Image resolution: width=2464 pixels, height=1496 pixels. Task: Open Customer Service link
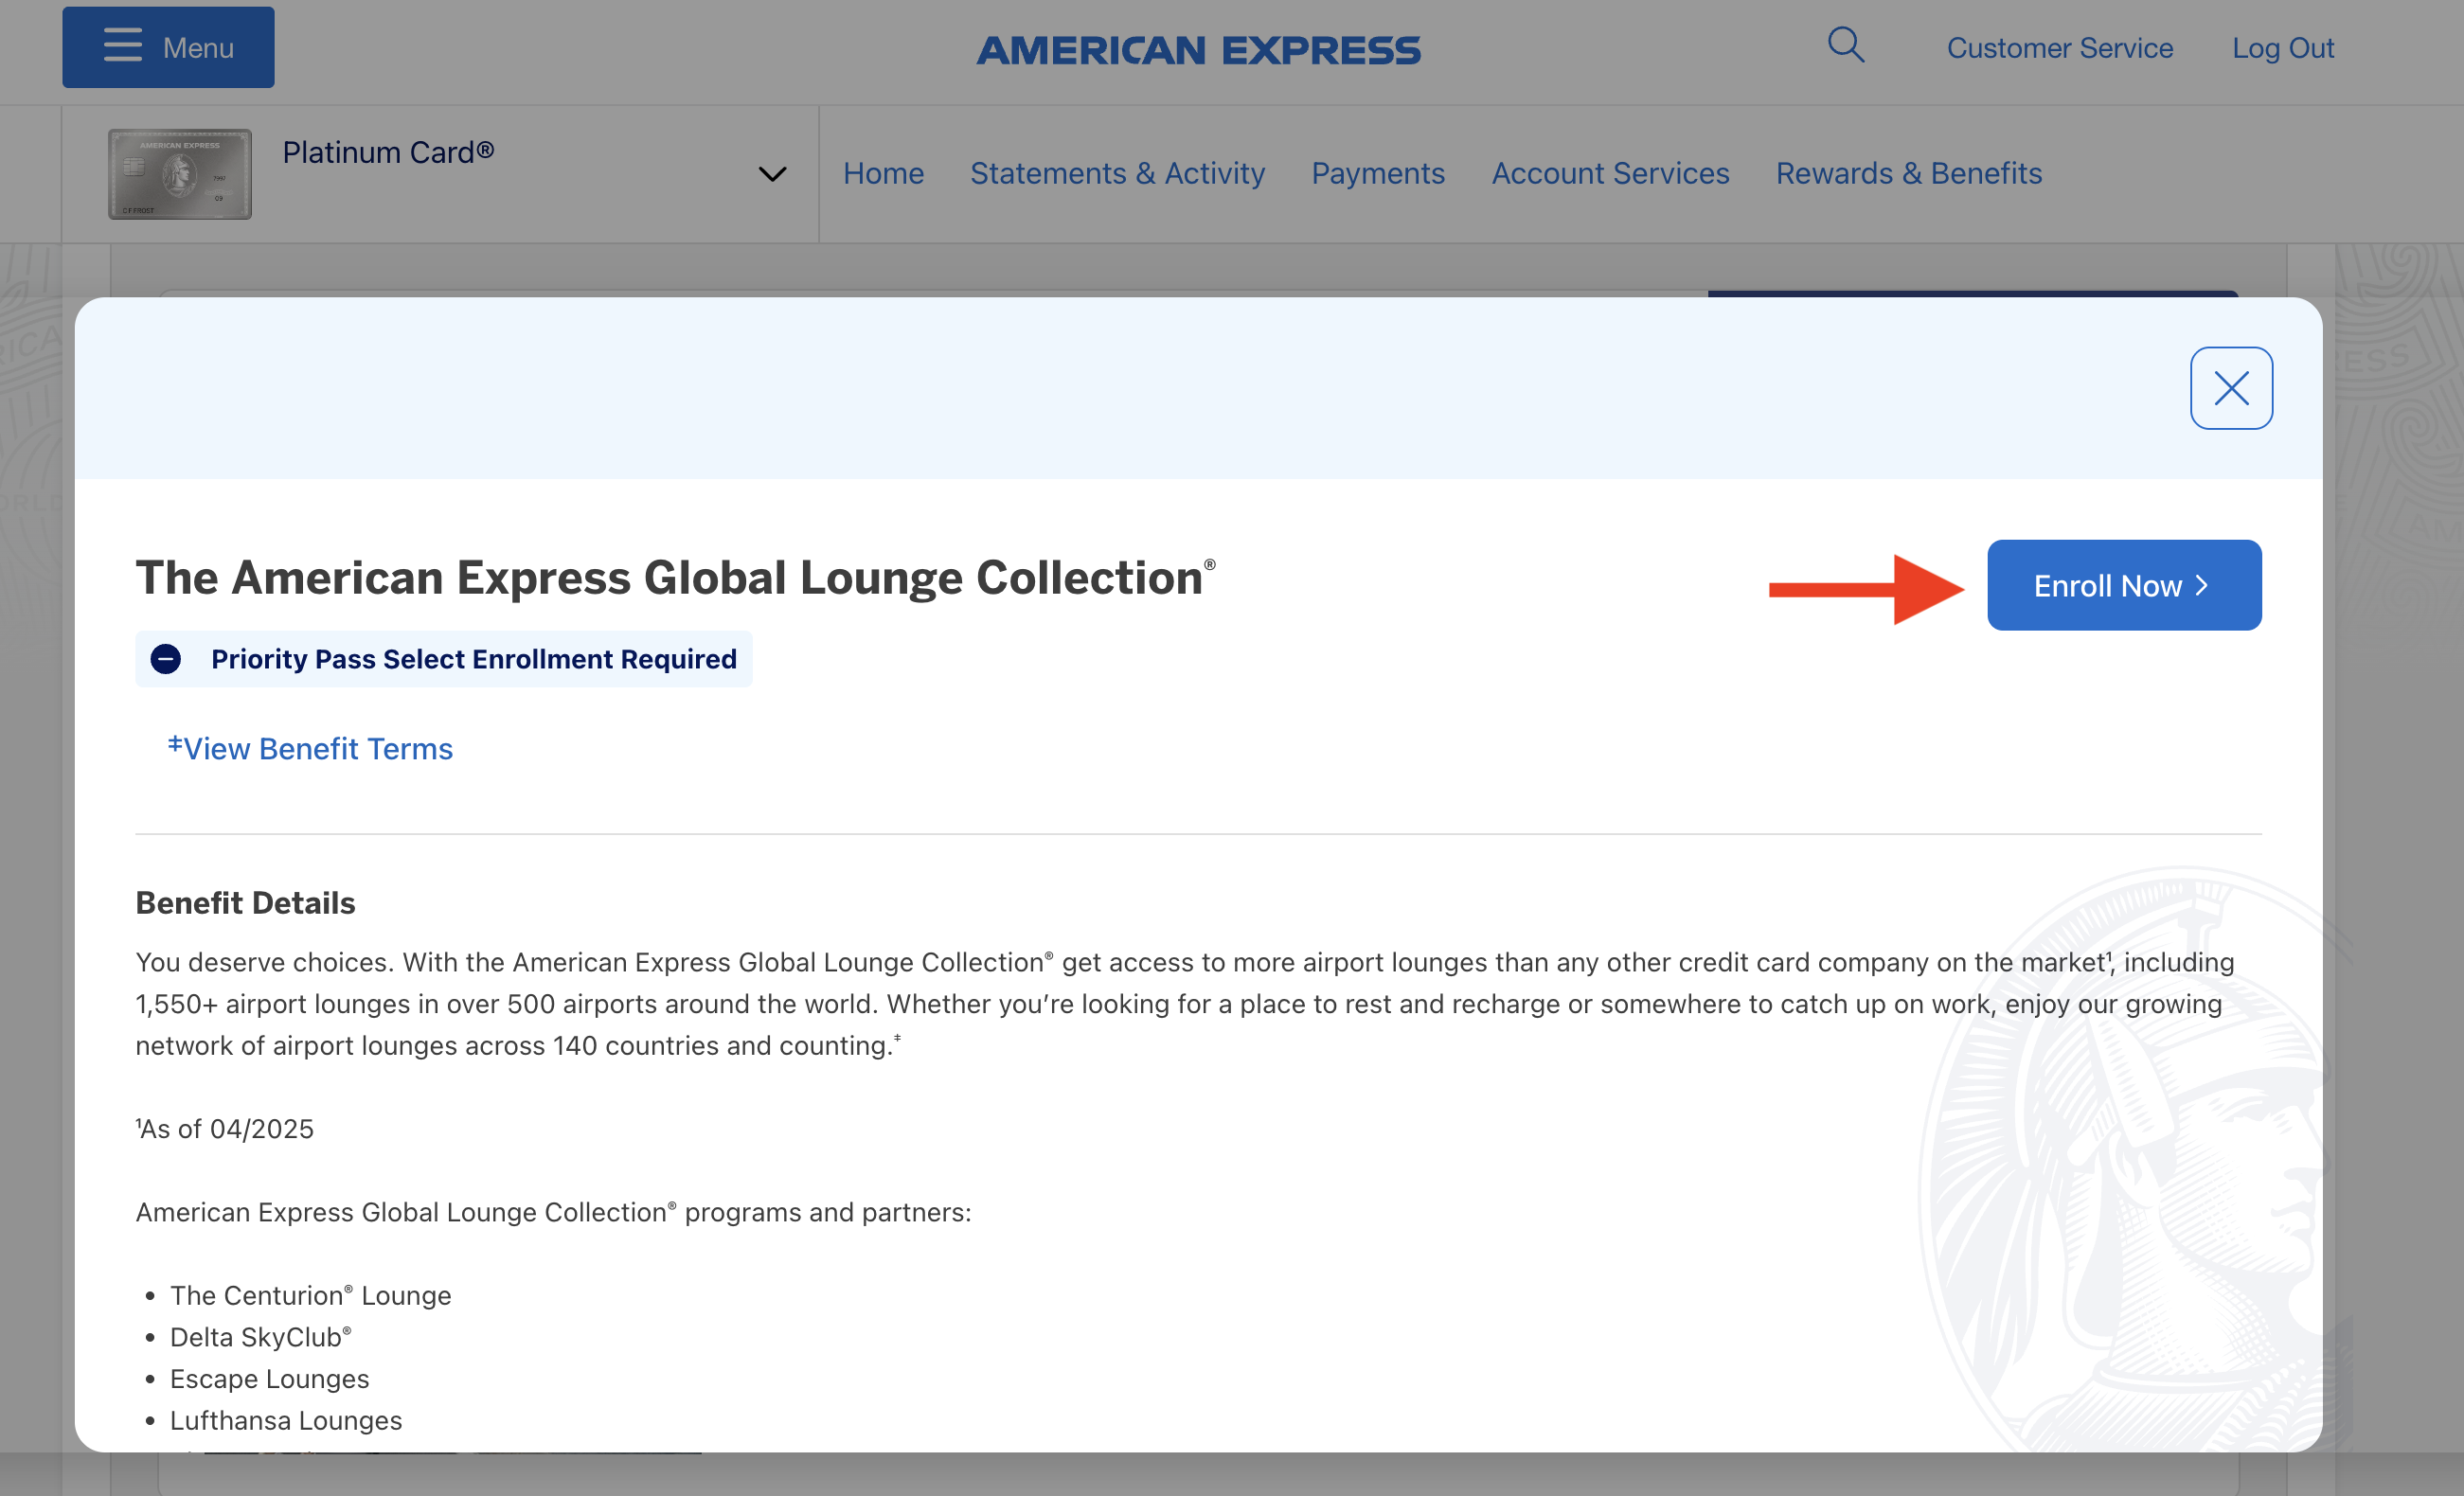tap(2060, 48)
